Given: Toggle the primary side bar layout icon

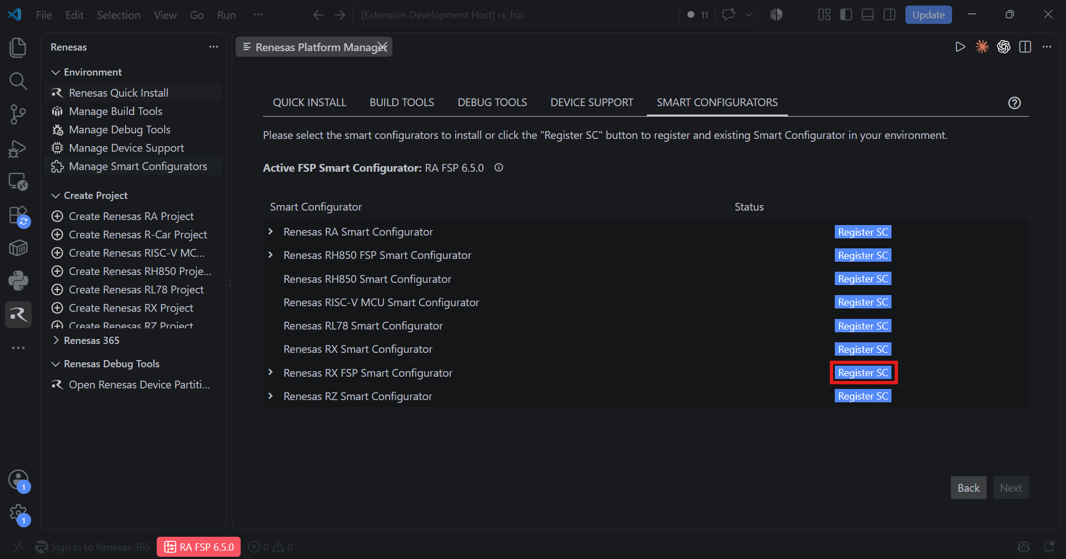Looking at the screenshot, I should tap(846, 15).
